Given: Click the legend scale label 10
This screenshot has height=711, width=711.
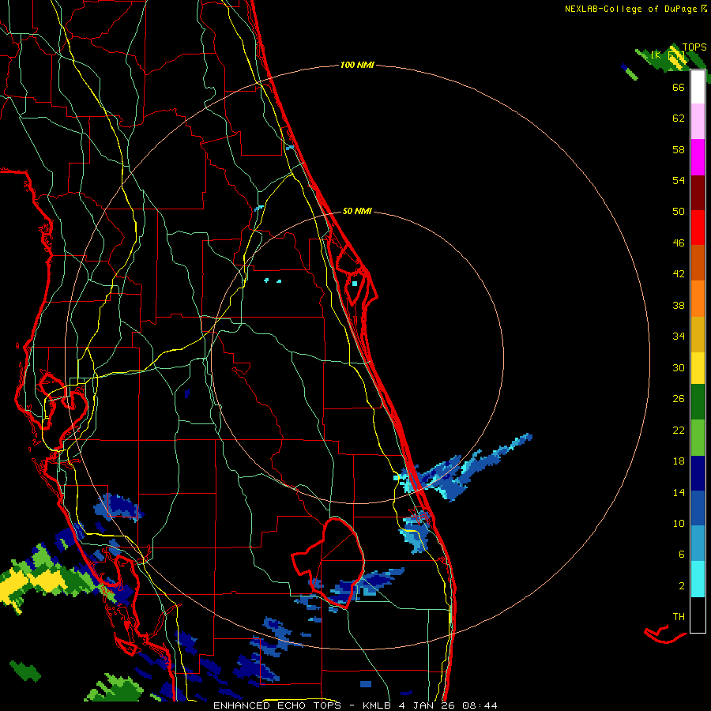Looking at the screenshot, I should pyautogui.click(x=679, y=524).
